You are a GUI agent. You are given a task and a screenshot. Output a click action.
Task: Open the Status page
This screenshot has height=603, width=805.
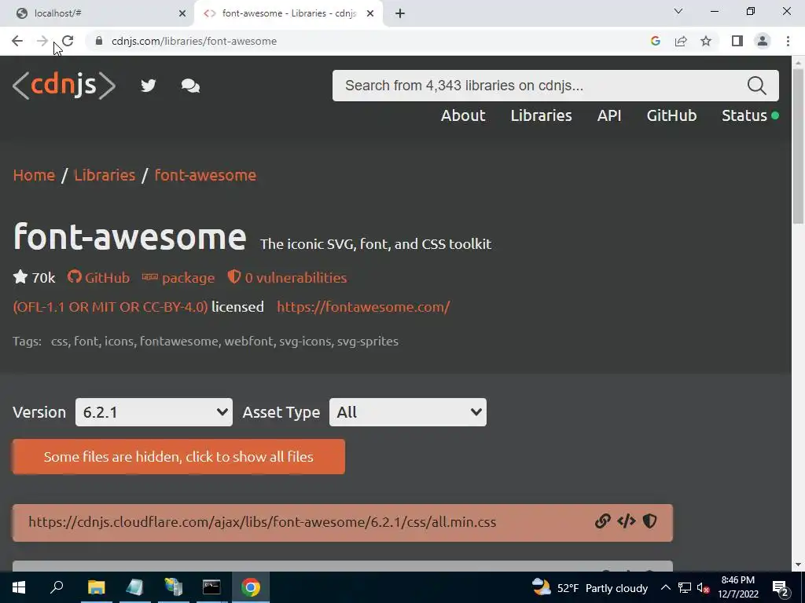pos(750,115)
